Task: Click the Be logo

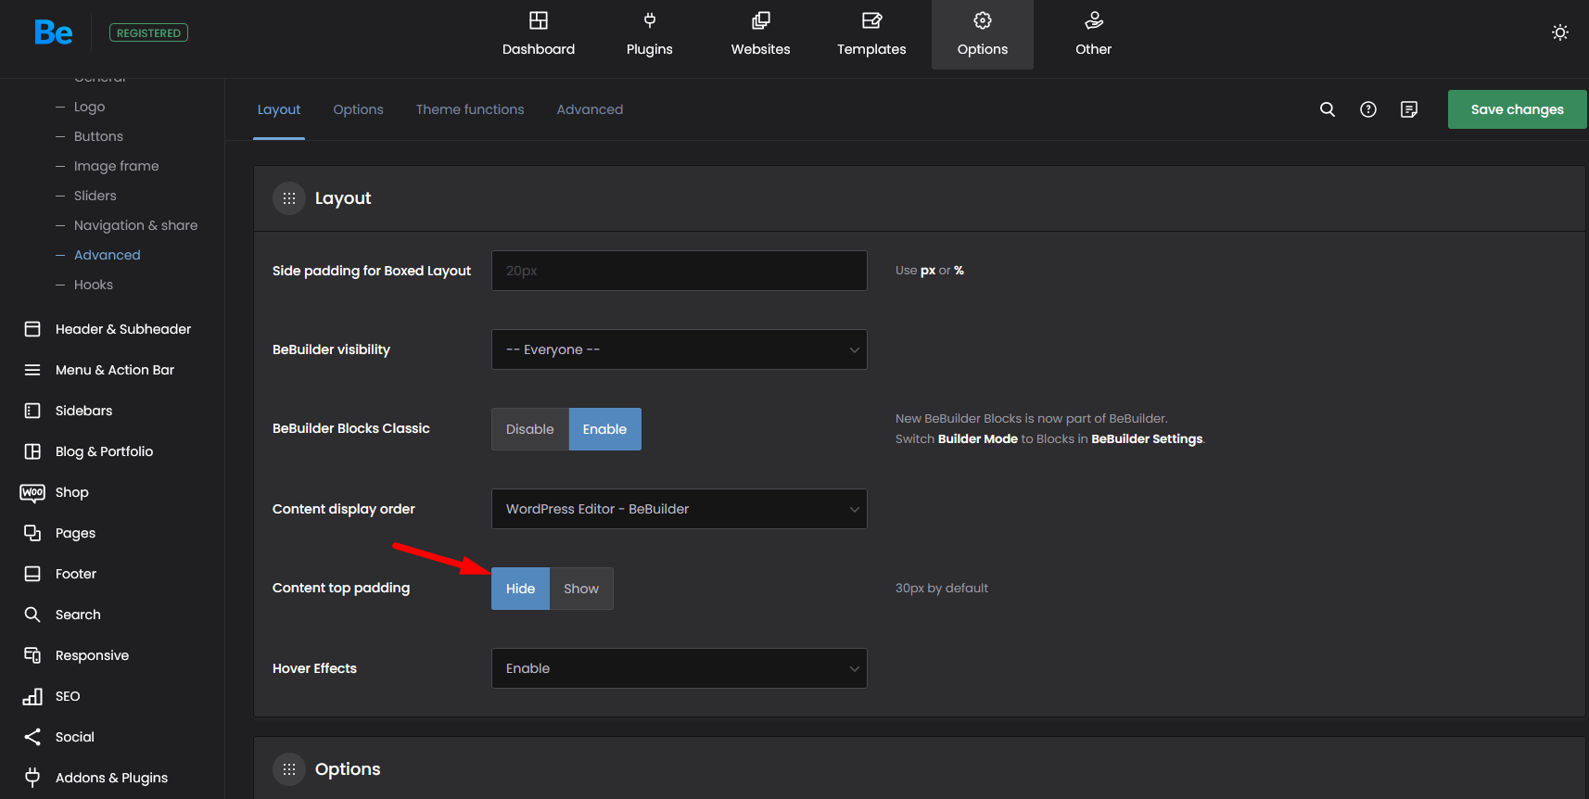Action: (53, 32)
